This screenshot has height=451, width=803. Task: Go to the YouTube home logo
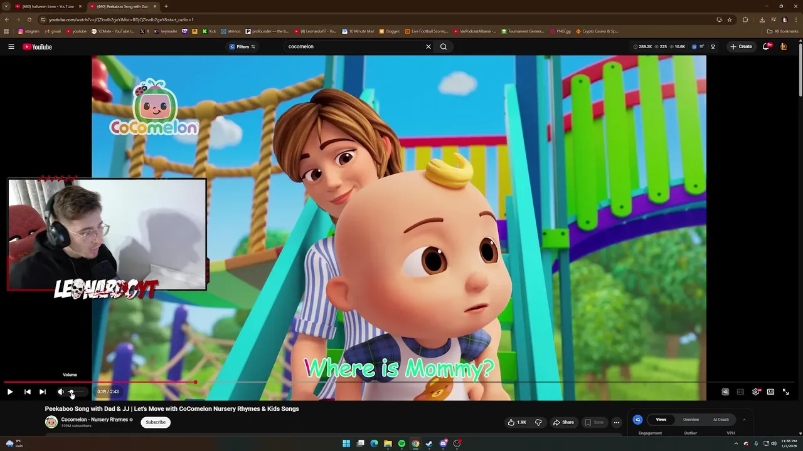click(38, 46)
